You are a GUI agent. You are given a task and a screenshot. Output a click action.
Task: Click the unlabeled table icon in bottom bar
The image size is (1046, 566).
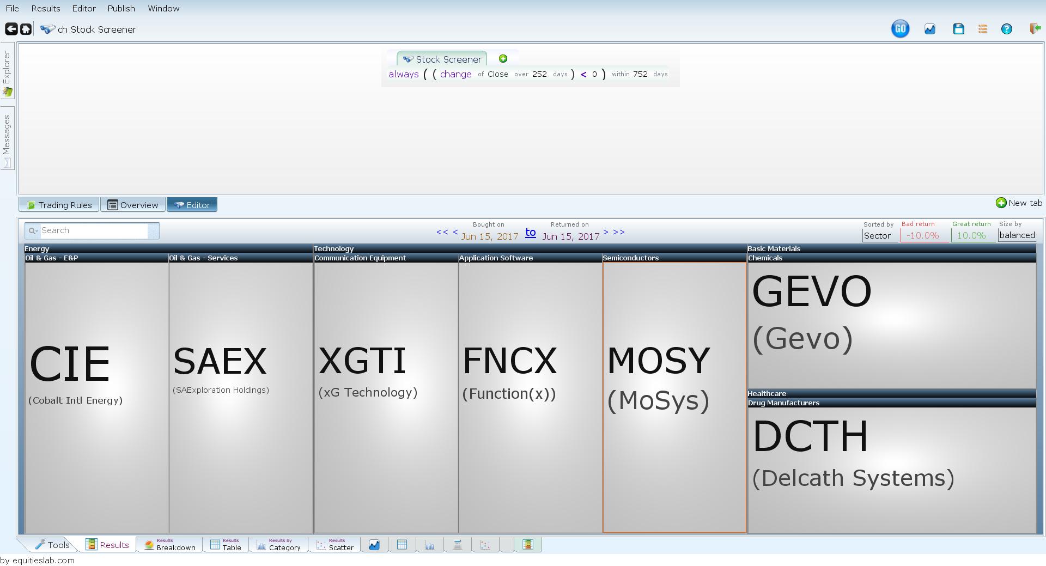click(402, 545)
